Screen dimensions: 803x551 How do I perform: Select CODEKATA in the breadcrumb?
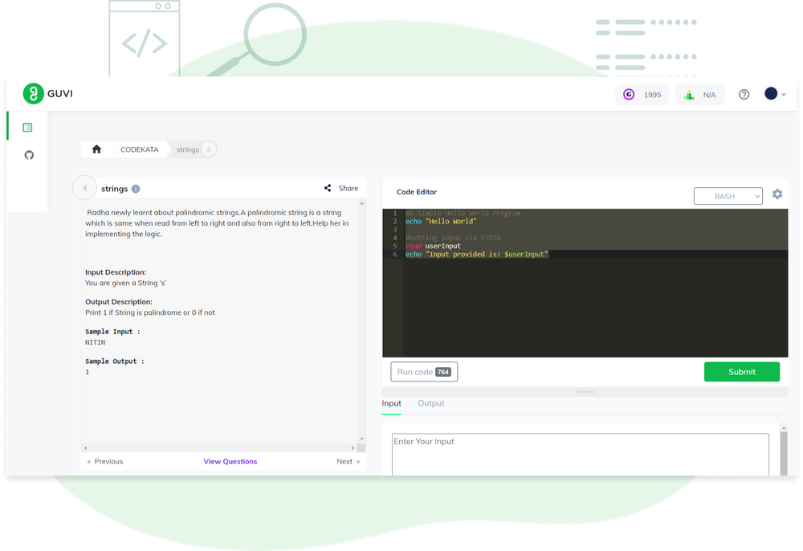point(139,149)
